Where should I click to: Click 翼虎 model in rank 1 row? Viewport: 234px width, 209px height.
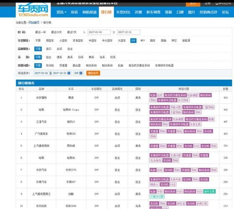pos(71,98)
